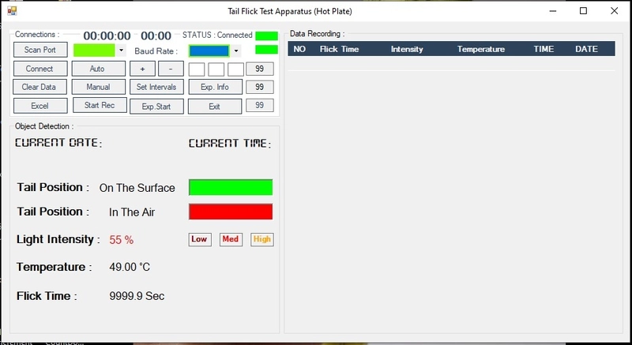Click the Temperature label in Object Detection

pyautogui.click(x=54, y=267)
